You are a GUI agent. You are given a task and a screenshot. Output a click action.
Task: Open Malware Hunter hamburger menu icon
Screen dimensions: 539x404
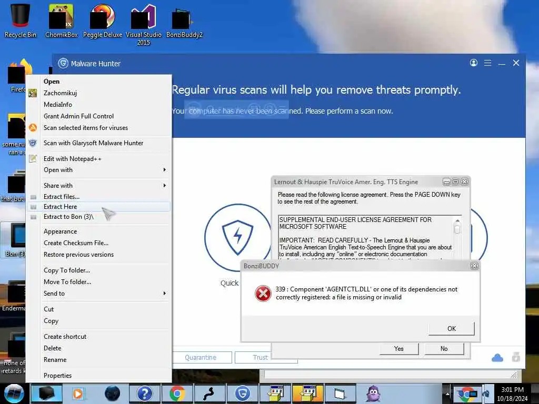[x=487, y=63]
